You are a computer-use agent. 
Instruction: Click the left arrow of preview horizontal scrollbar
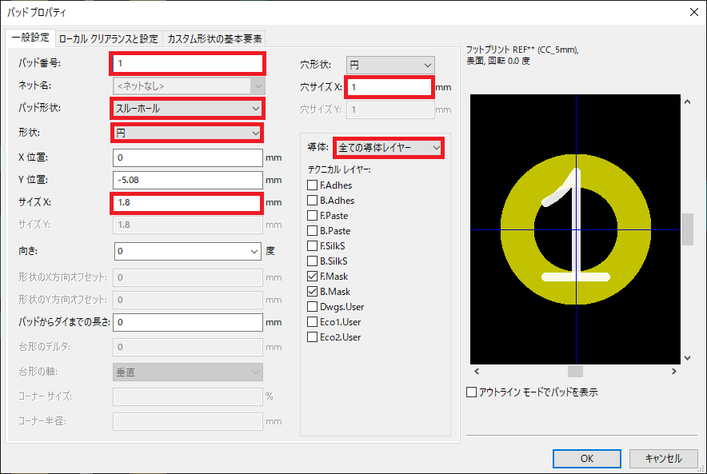477,372
